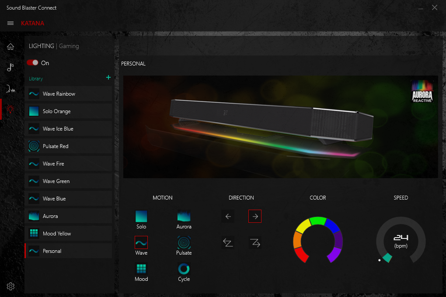Open settings gear in the sidebar
The width and height of the screenshot is (446, 297).
tap(10, 287)
